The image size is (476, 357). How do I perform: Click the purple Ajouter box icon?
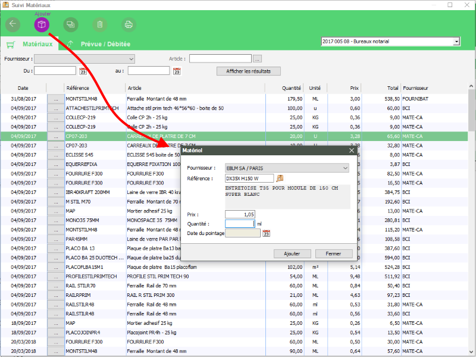[42, 24]
